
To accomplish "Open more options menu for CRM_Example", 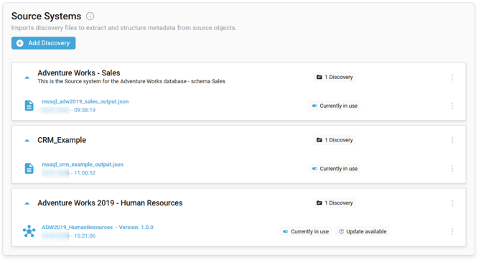I will 452,140.
